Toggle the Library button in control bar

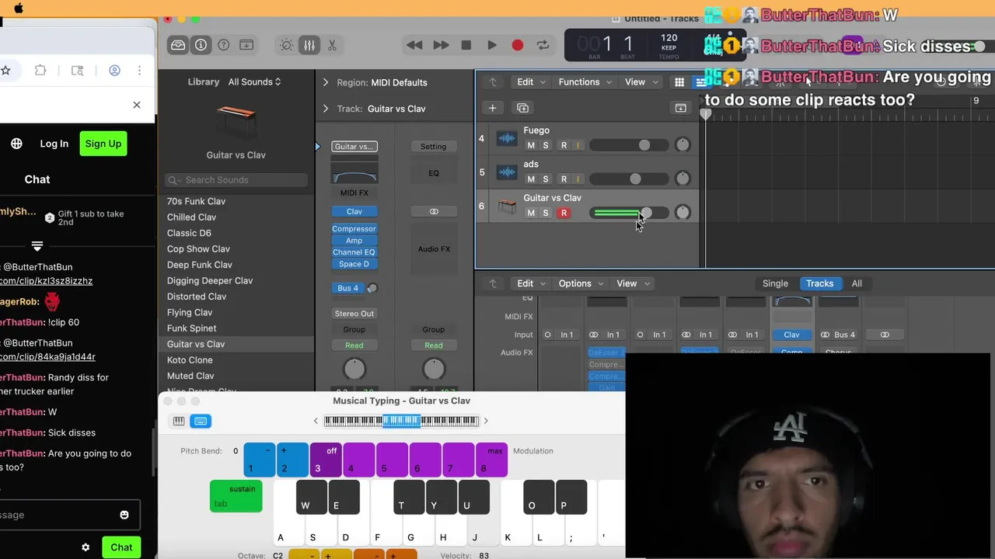pos(178,45)
